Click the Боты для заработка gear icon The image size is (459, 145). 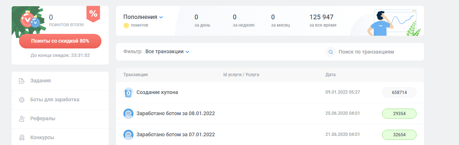coord(22,100)
